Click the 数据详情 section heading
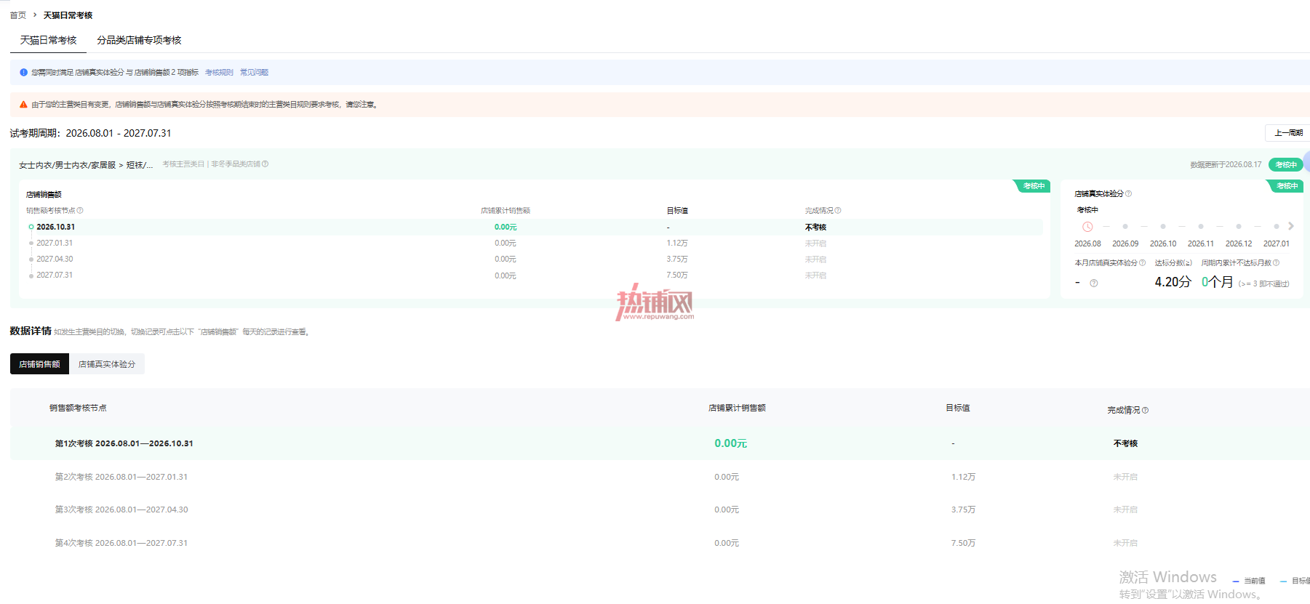Image resolution: width=1310 pixels, height=604 pixels. click(31, 331)
